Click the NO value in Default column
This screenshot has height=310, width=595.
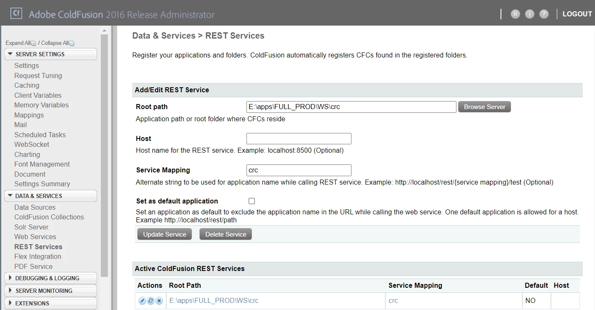coord(530,300)
